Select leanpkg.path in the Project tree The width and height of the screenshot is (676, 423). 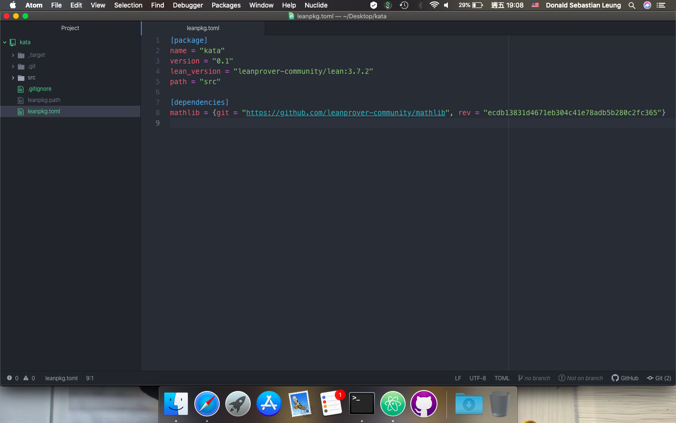(43, 100)
